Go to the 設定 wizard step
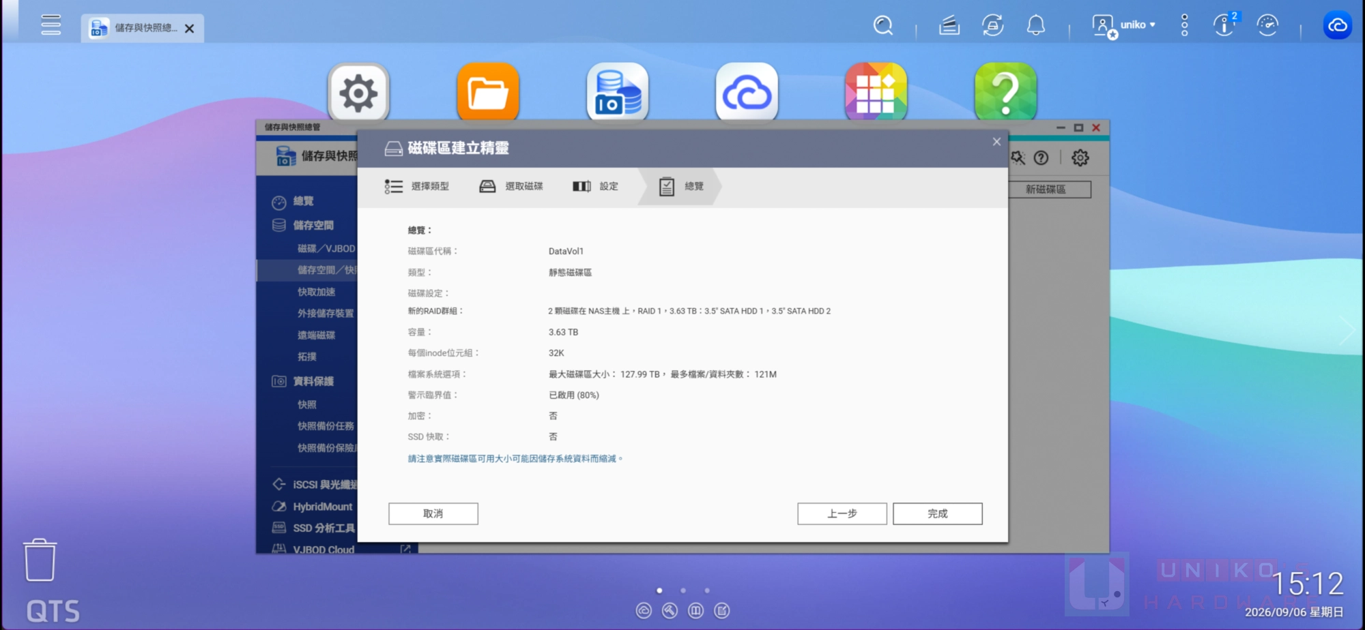The width and height of the screenshot is (1365, 630). (596, 186)
